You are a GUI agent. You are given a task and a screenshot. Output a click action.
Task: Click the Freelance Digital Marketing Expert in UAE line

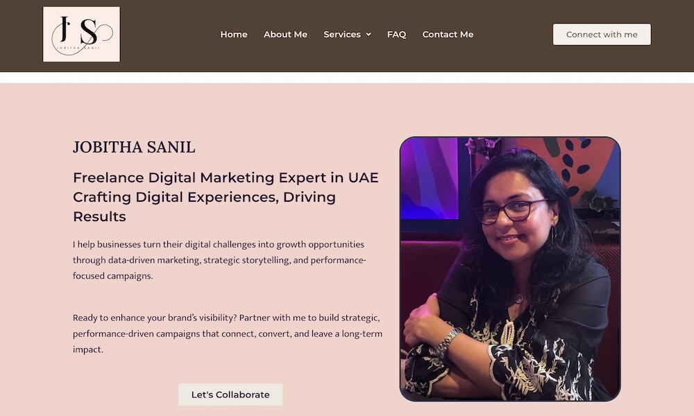[226, 177]
